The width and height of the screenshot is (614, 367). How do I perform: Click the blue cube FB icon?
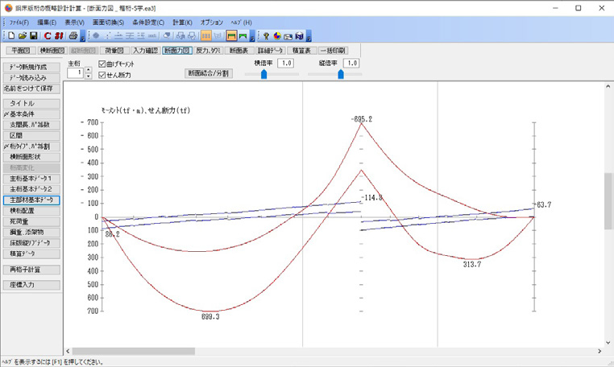[x=300, y=36]
